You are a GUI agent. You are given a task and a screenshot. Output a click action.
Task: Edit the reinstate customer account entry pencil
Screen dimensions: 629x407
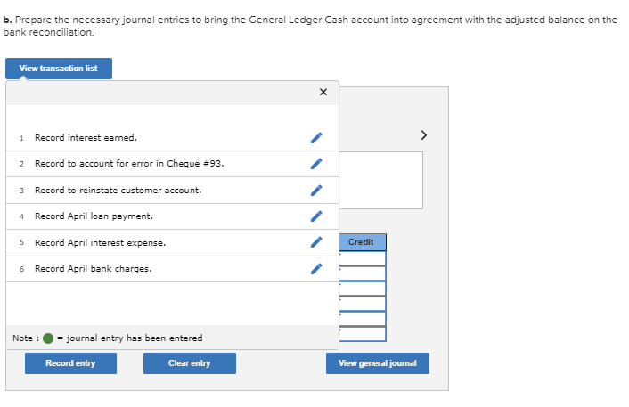[x=316, y=190]
